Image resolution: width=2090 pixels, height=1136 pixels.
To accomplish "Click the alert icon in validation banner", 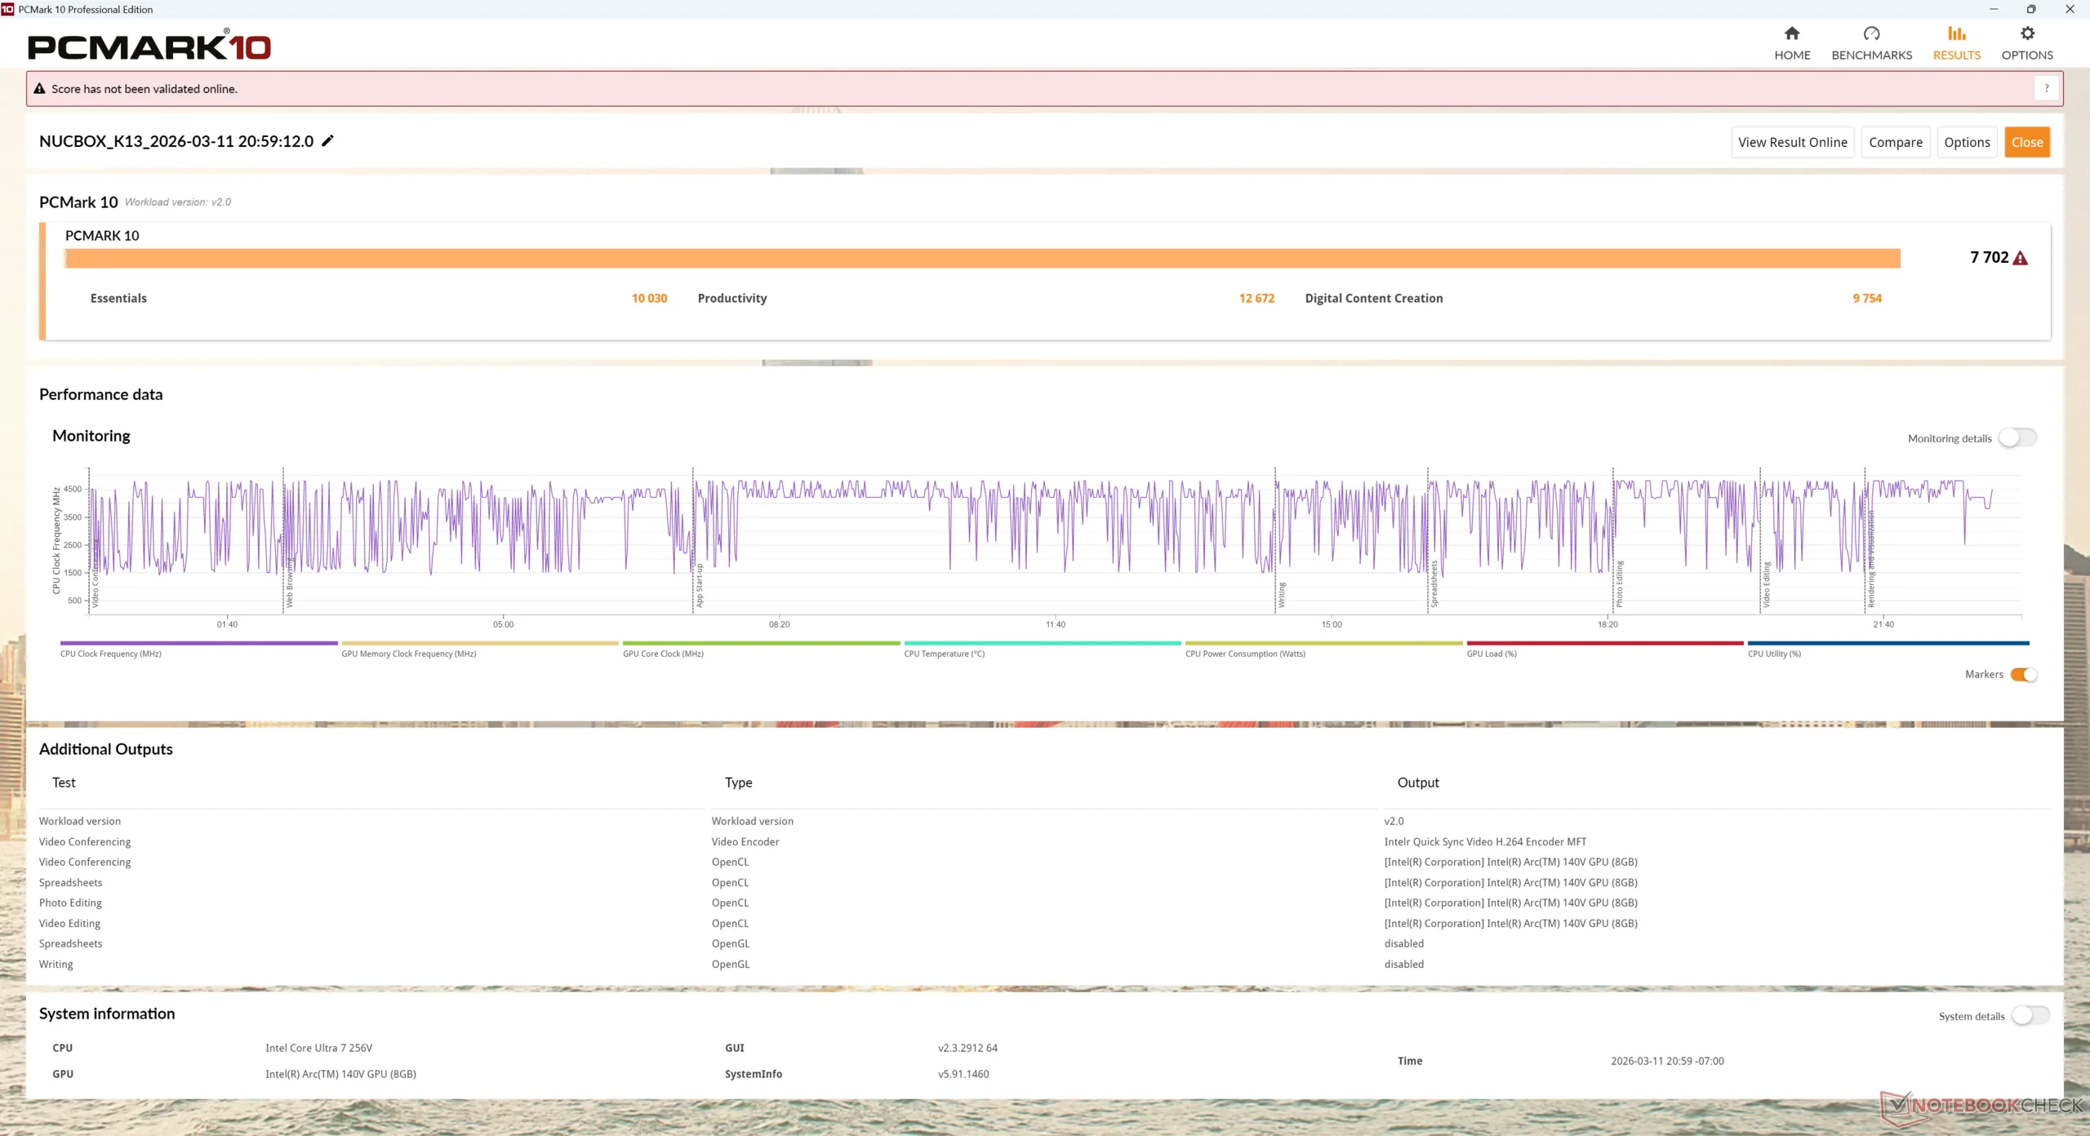I will coord(39,89).
